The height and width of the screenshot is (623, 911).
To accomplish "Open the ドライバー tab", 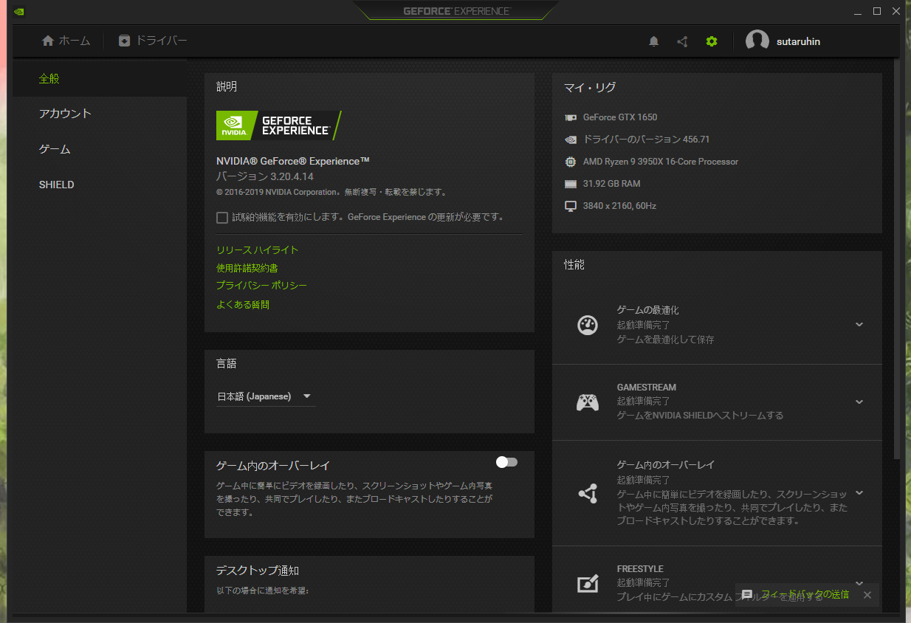I will (x=153, y=41).
